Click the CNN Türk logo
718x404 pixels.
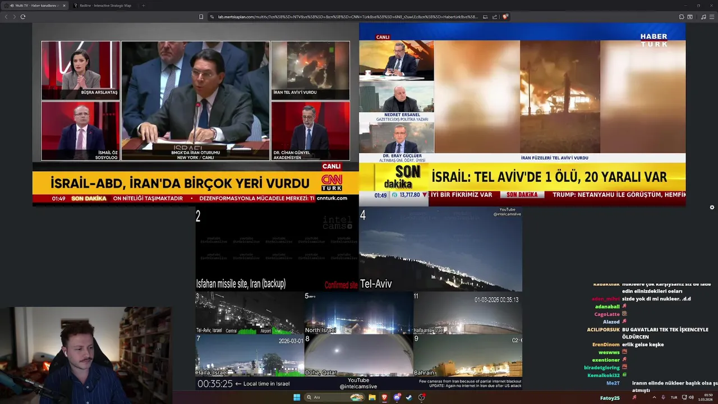332,182
